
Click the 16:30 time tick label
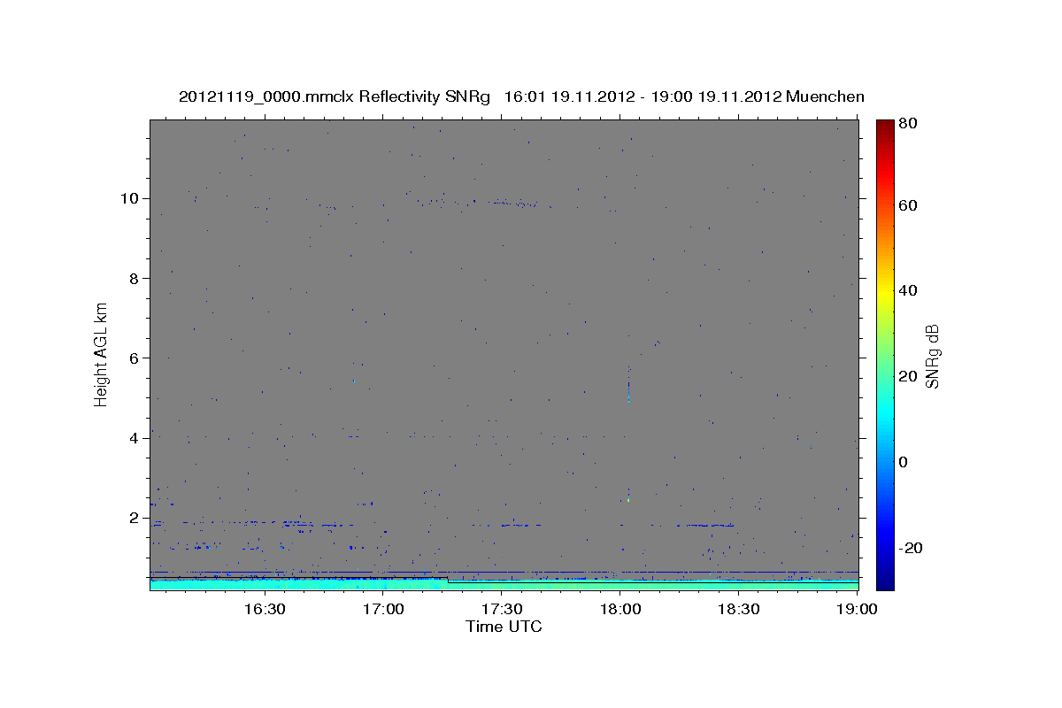point(264,609)
